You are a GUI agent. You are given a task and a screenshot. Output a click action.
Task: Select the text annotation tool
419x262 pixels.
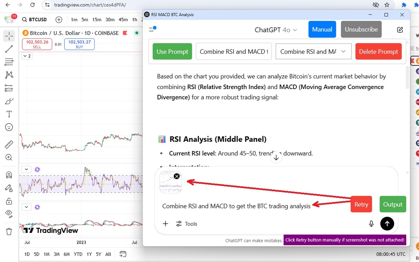pos(9,114)
